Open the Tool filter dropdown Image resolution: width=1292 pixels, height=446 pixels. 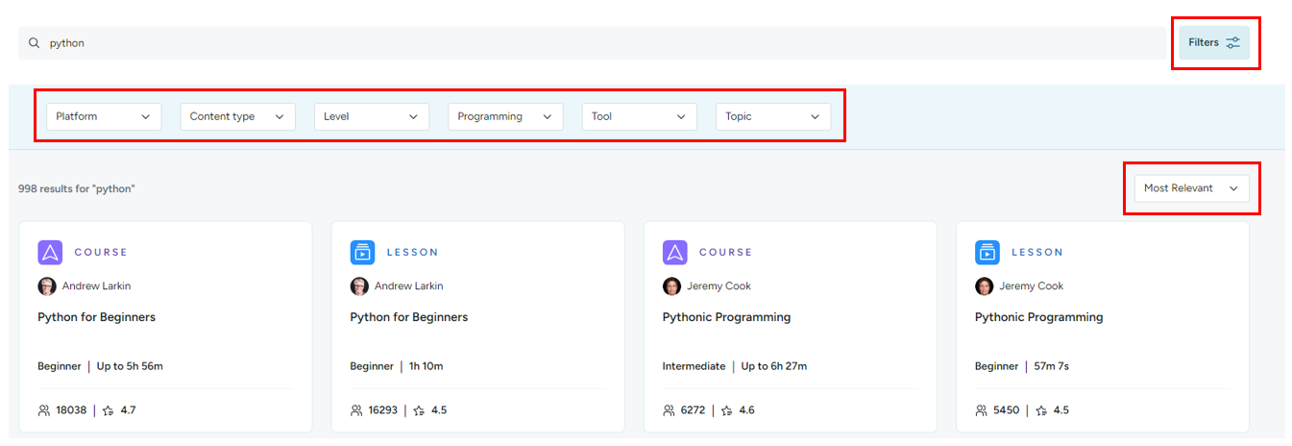(639, 117)
